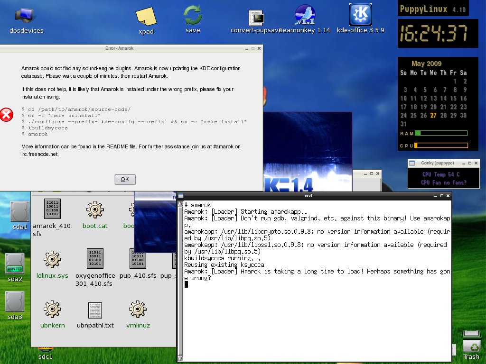Open the kde-office 3.5.9 icon

click(360, 15)
